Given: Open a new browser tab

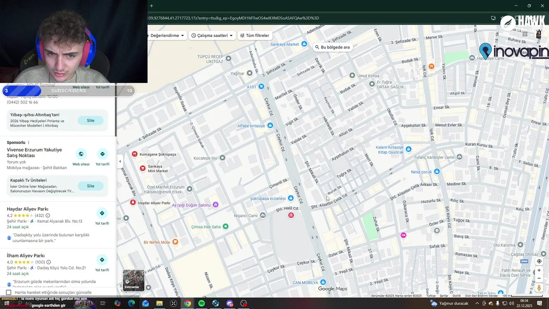Looking at the screenshot, I should pyautogui.click(x=151, y=6).
